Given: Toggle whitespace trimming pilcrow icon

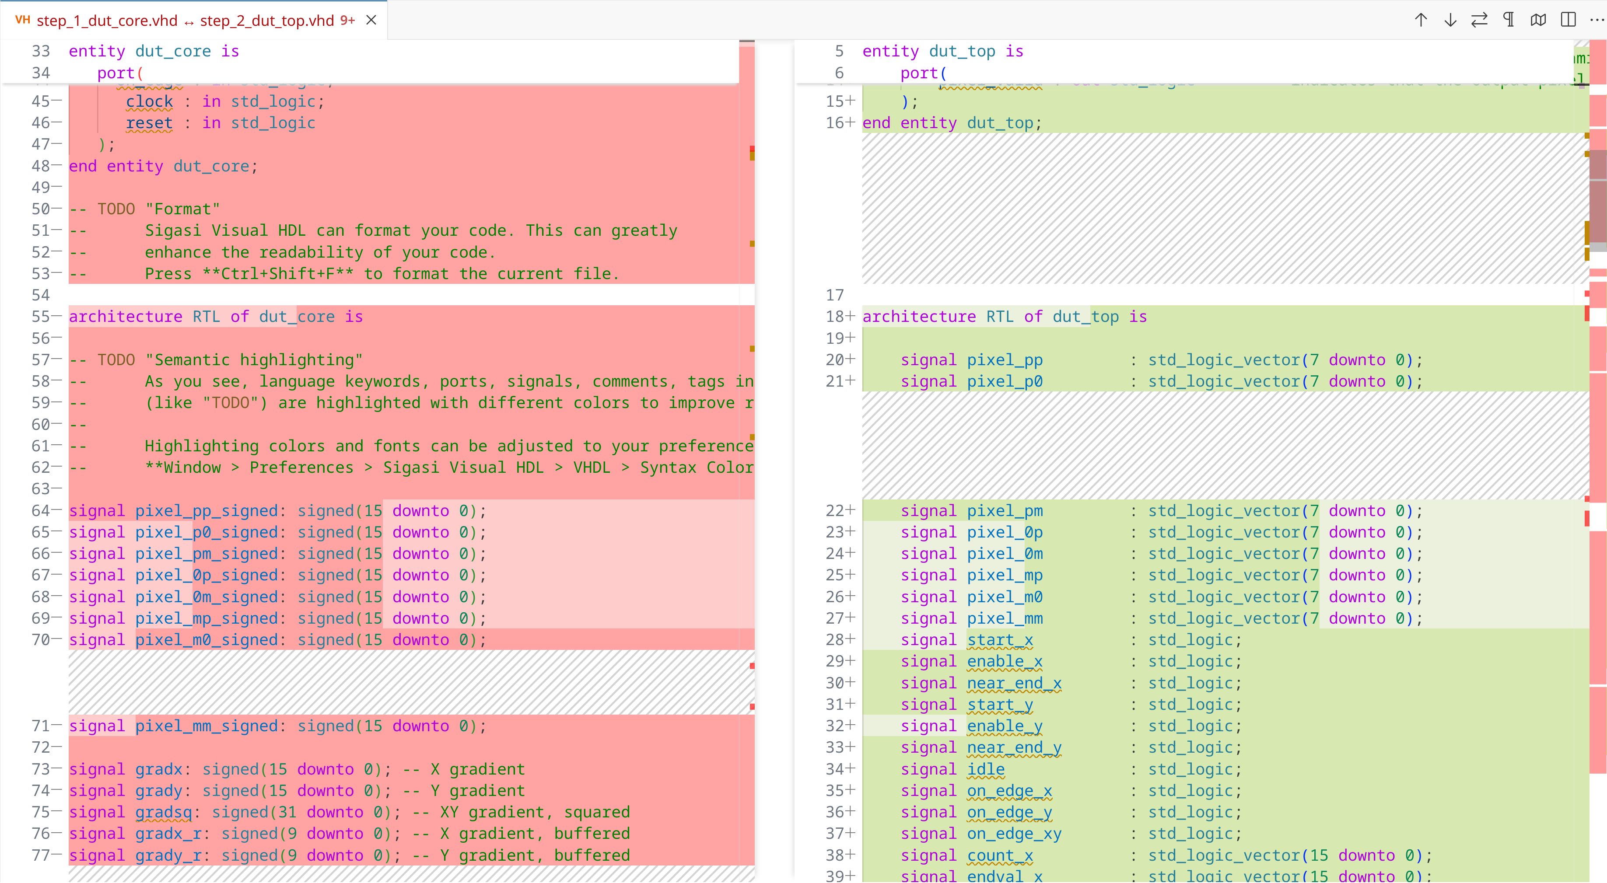Looking at the screenshot, I should pyautogui.click(x=1509, y=20).
